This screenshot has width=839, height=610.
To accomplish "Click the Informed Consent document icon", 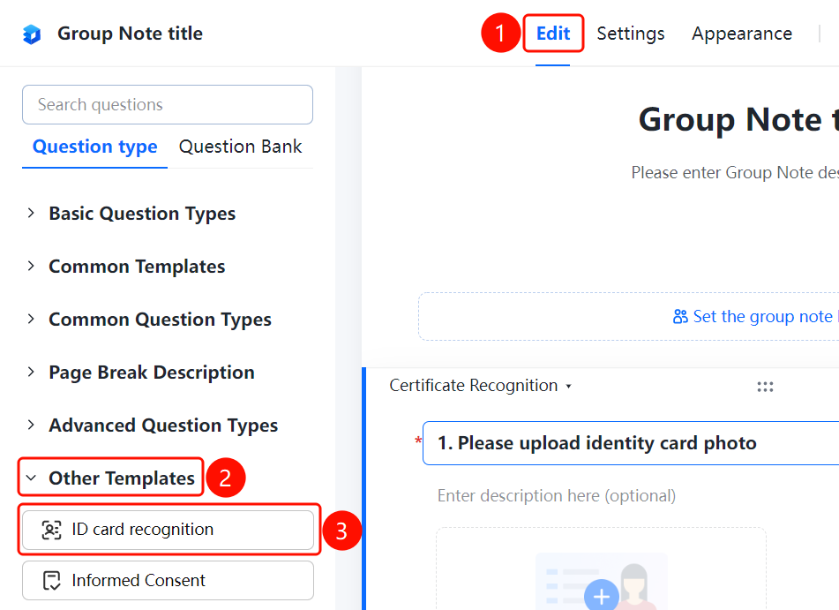I will pos(51,581).
